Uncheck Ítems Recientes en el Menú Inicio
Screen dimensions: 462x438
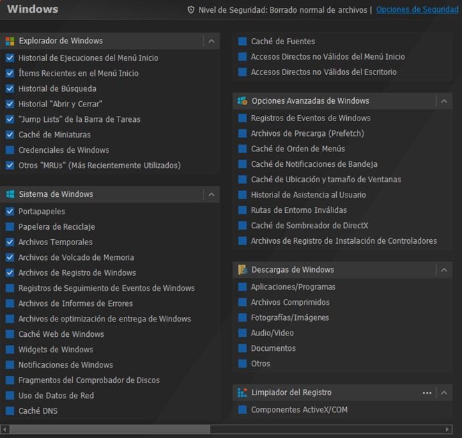pos(10,73)
